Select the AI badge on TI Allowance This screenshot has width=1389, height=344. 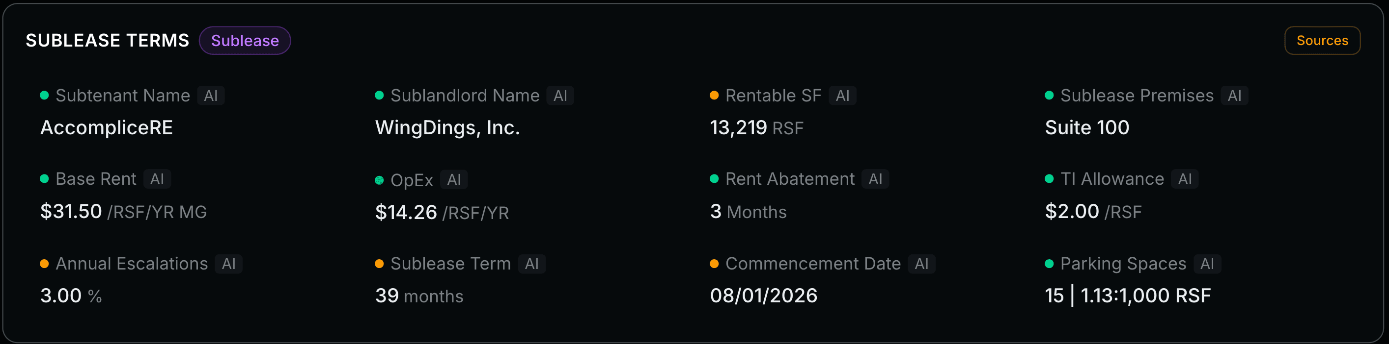pyautogui.click(x=1185, y=179)
